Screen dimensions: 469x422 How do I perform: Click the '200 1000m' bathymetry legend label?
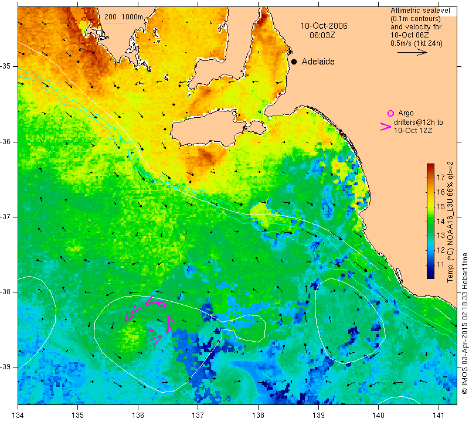[124, 17]
